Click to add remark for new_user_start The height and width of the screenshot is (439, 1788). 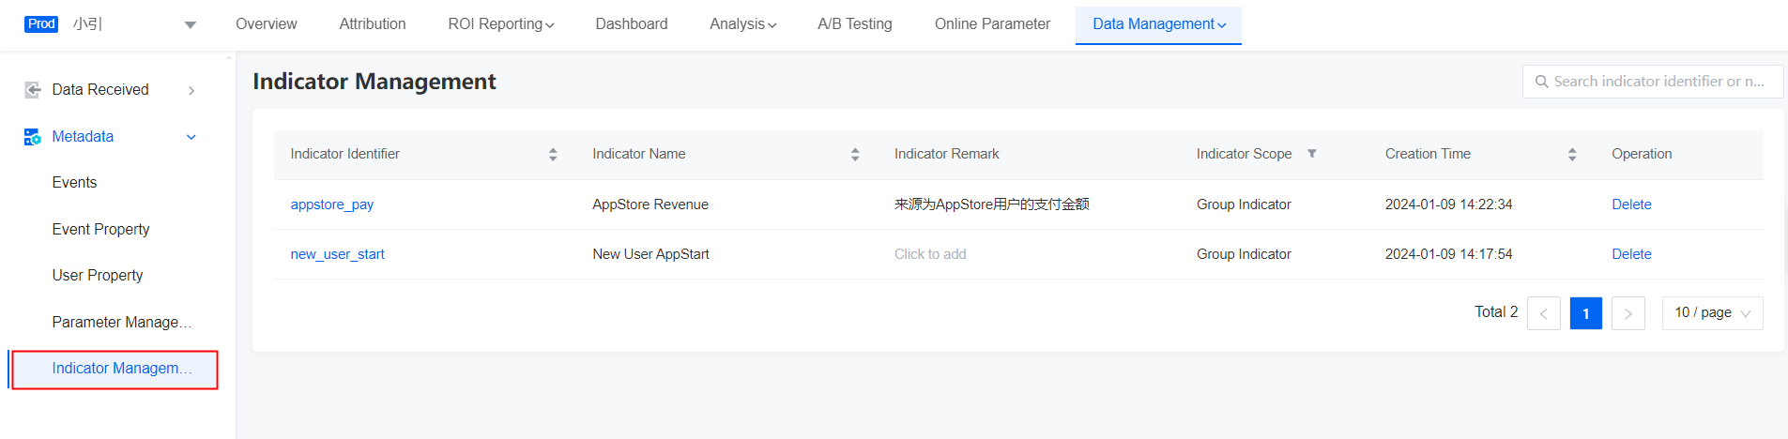930,254
